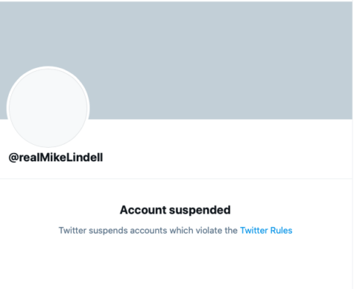Click the word Rules in blue link
354x289 pixels.
click(x=281, y=231)
